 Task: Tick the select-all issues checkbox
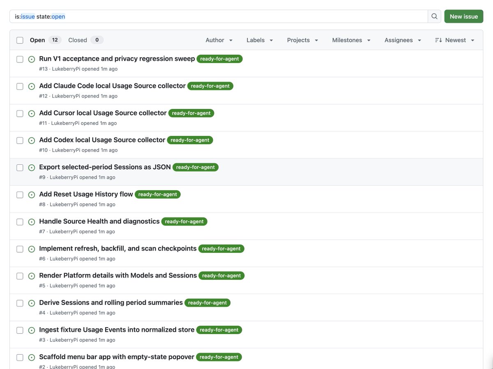(x=20, y=40)
